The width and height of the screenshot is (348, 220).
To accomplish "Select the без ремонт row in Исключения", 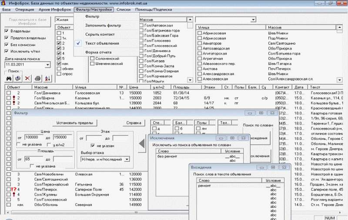I will click(200, 156).
